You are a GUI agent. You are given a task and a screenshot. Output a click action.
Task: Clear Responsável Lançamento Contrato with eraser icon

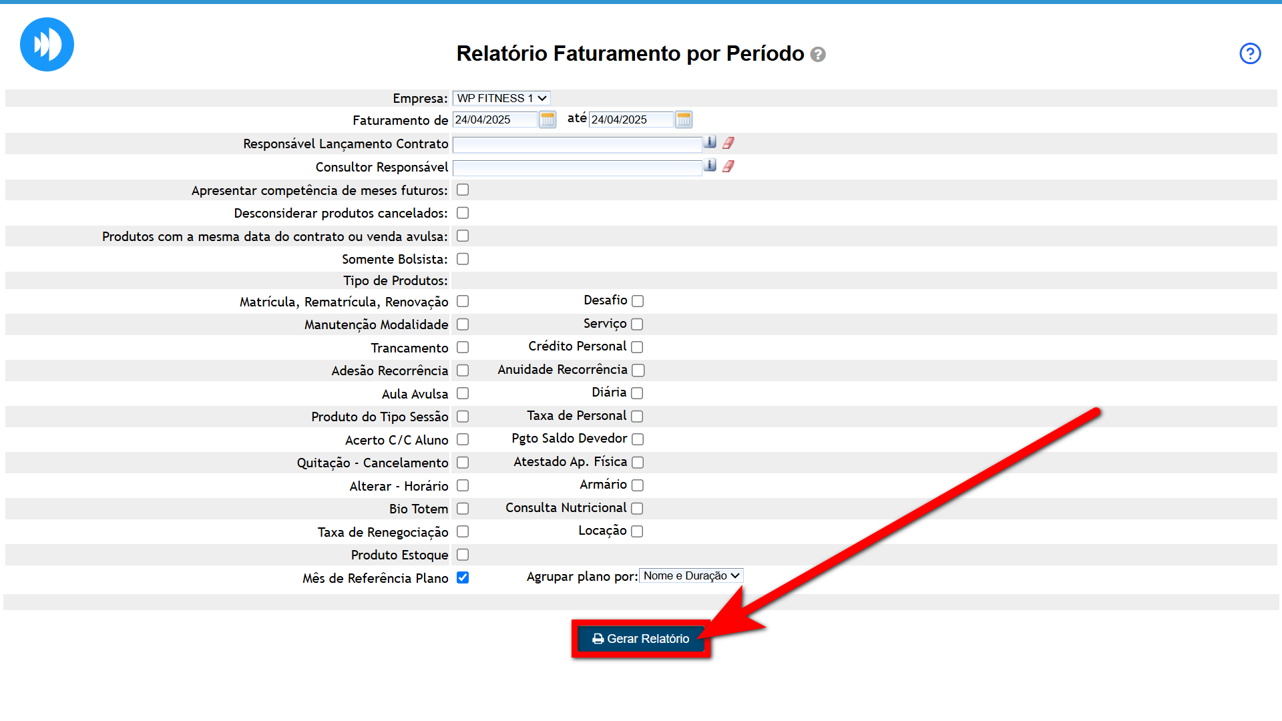(x=728, y=142)
